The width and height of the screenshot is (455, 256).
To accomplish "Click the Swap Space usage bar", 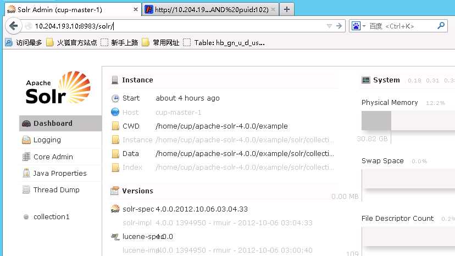I will point(408,179).
